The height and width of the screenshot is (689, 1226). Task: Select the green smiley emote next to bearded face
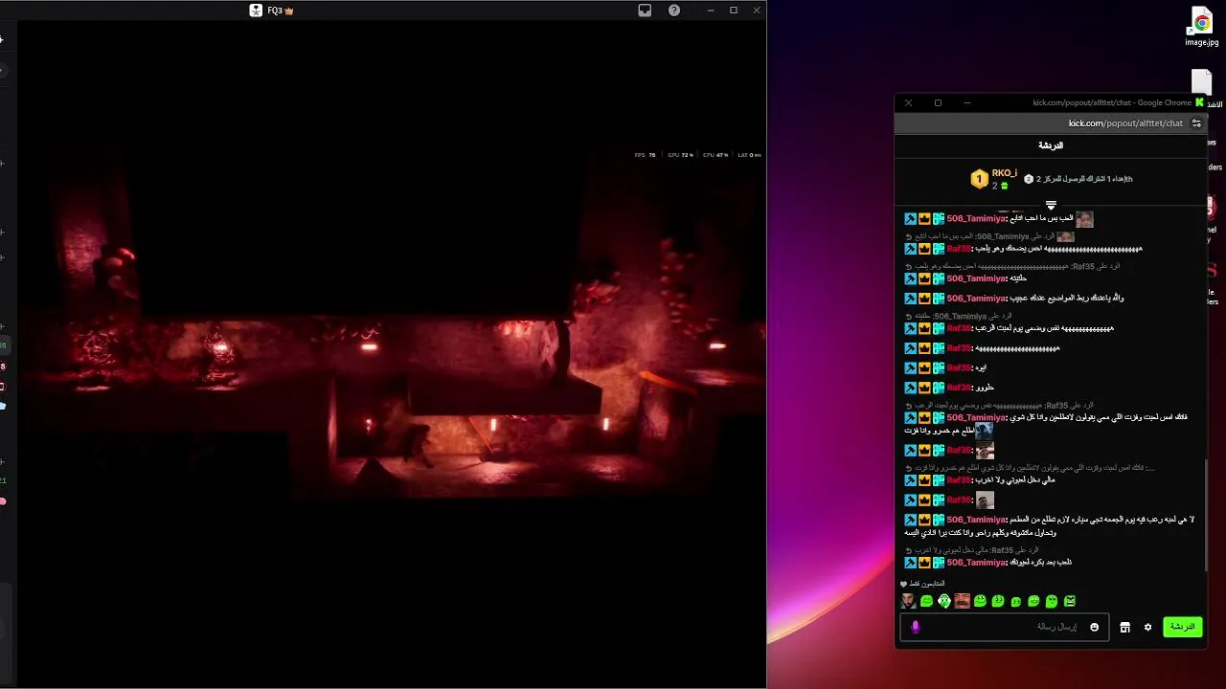(x=926, y=601)
